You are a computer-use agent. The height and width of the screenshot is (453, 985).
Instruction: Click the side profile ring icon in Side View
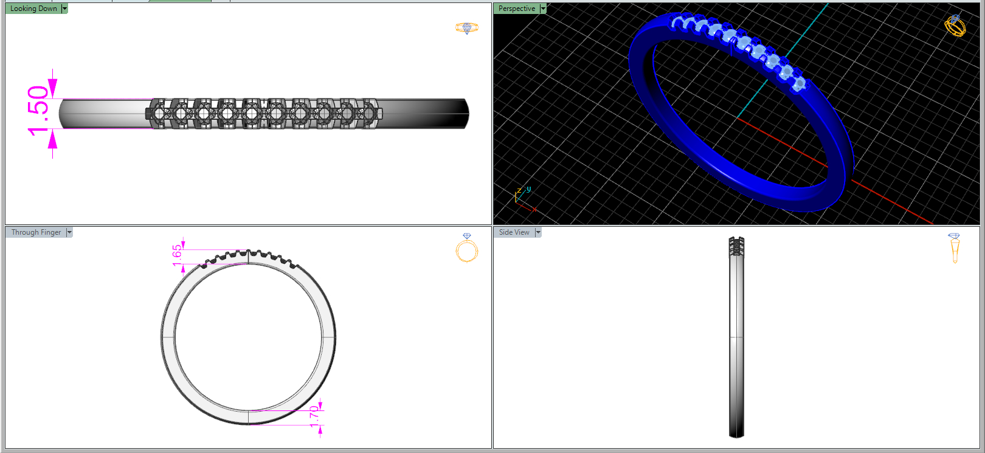click(954, 248)
